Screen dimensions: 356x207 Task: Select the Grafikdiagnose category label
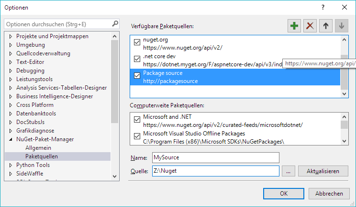click(35, 131)
